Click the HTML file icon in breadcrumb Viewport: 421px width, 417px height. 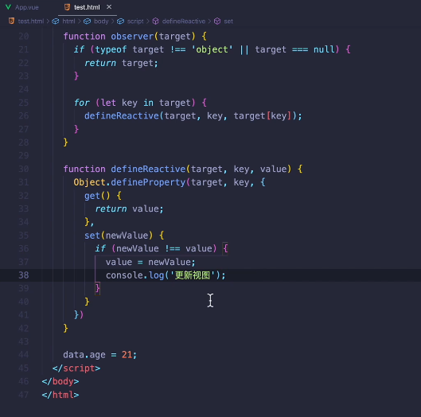(x=11, y=21)
